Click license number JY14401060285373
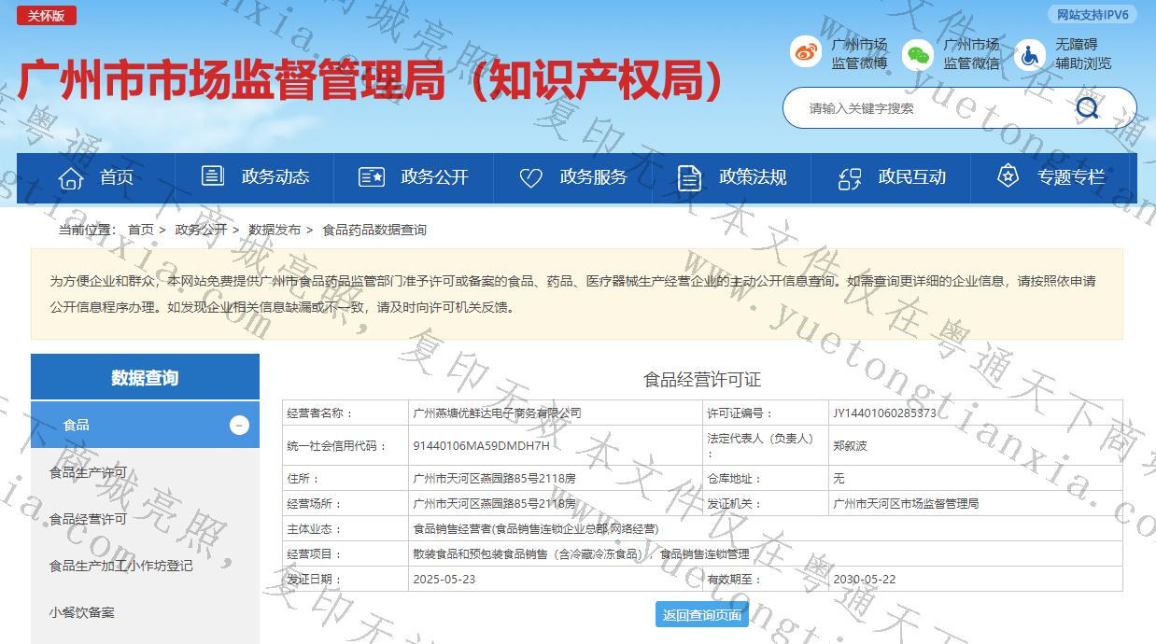 click(x=884, y=413)
